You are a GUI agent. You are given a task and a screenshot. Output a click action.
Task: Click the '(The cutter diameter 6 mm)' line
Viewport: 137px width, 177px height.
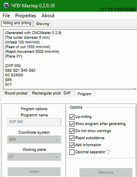(x=27, y=37)
